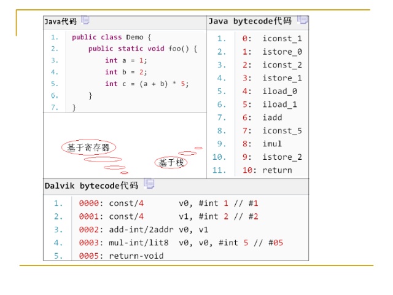Click the 'public class Demo {' line
Viewport: 393px width, 295px height.
click(x=111, y=37)
